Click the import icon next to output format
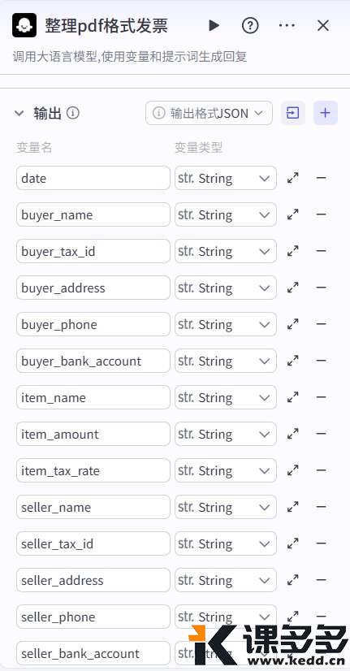Screen dimensions: 350x671 pyautogui.click(x=292, y=113)
